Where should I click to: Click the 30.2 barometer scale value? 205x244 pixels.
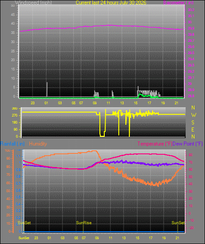point(191,10)
